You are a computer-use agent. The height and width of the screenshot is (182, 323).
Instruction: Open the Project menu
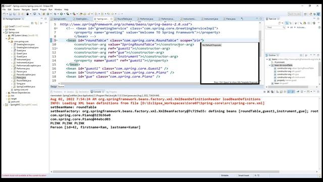(43, 10)
